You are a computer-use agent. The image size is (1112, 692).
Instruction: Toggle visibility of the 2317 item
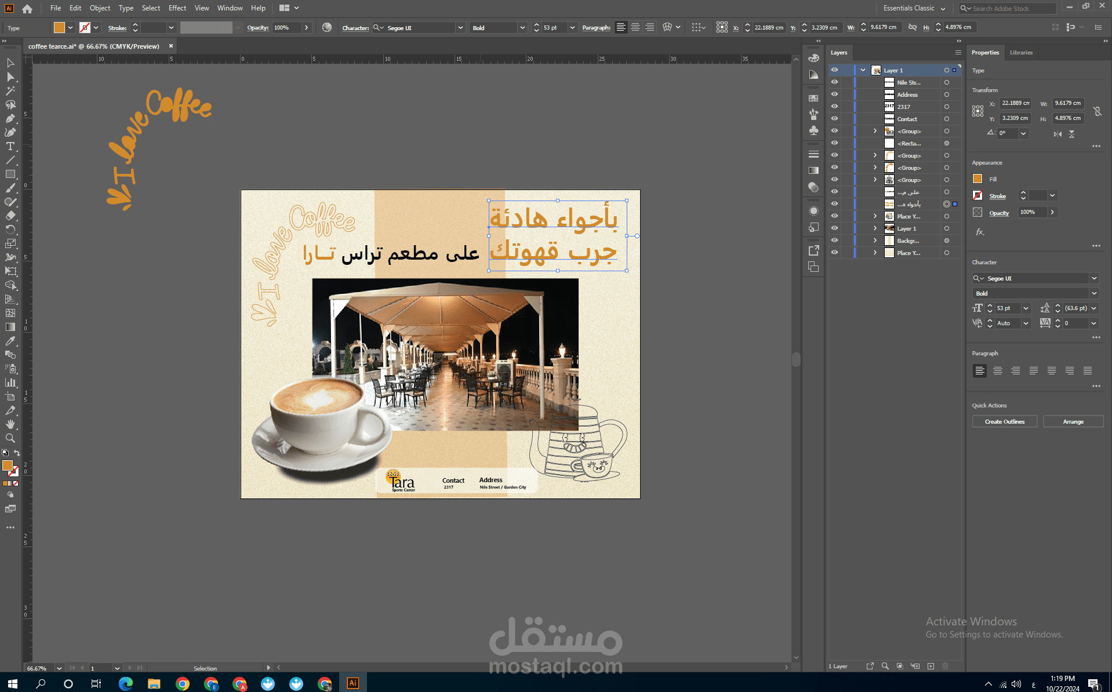[835, 107]
